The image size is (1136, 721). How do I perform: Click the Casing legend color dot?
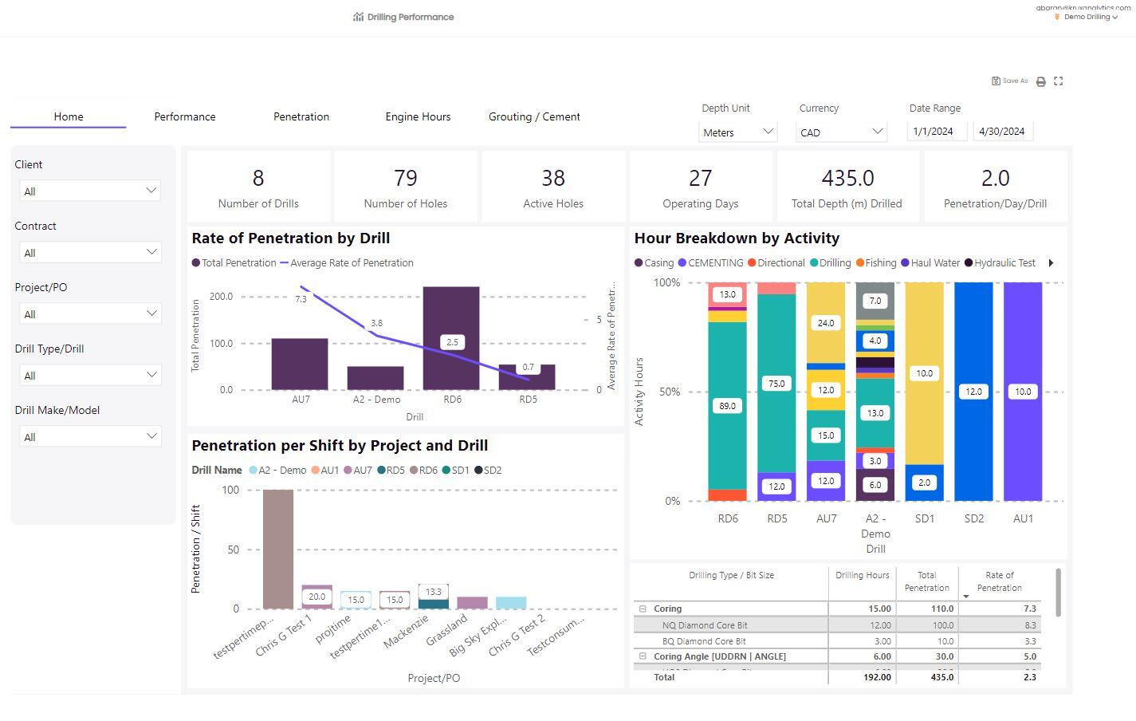(638, 262)
